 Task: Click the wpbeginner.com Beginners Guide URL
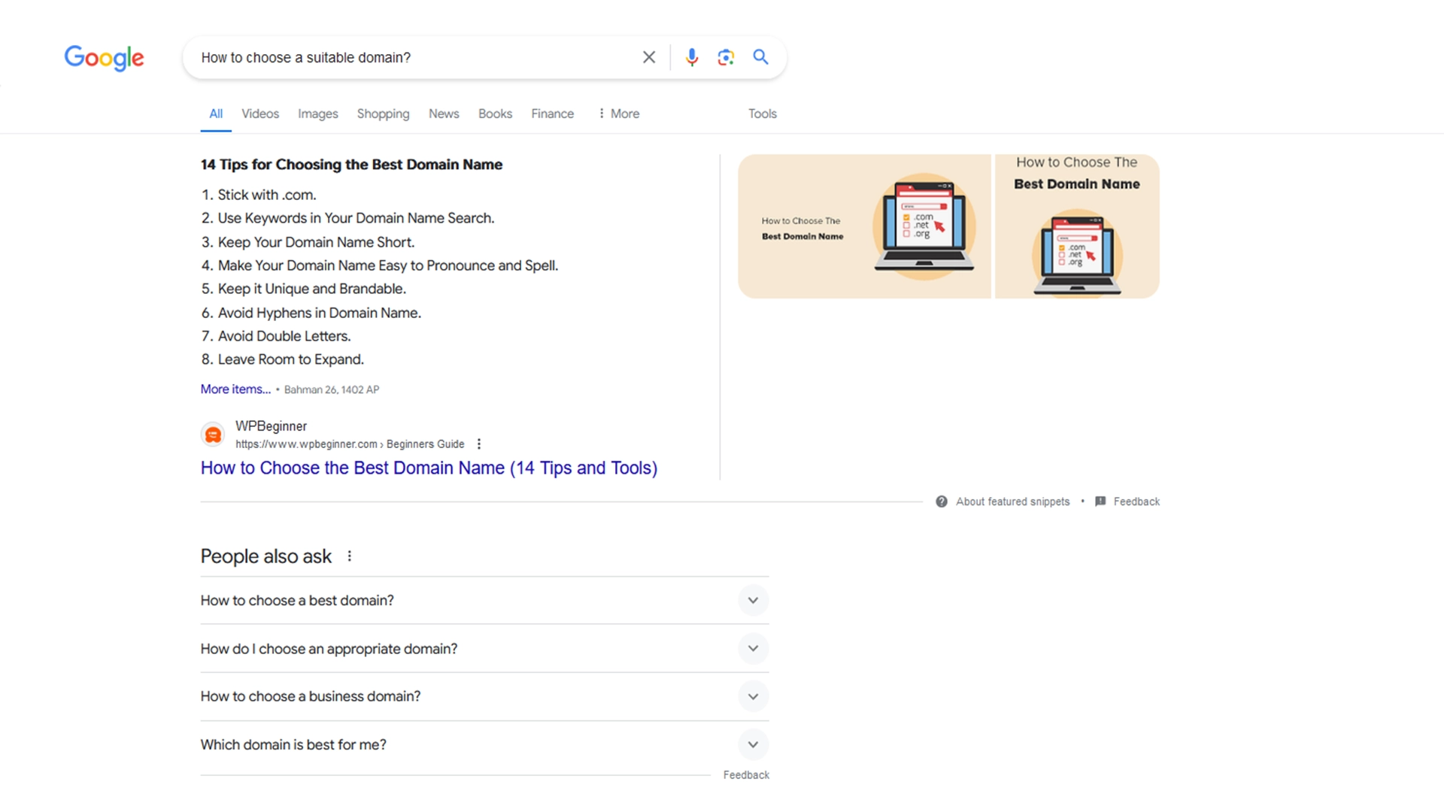point(350,444)
